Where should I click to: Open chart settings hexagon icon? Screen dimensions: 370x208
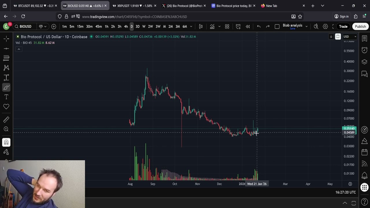pyautogui.click(x=325, y=27)
